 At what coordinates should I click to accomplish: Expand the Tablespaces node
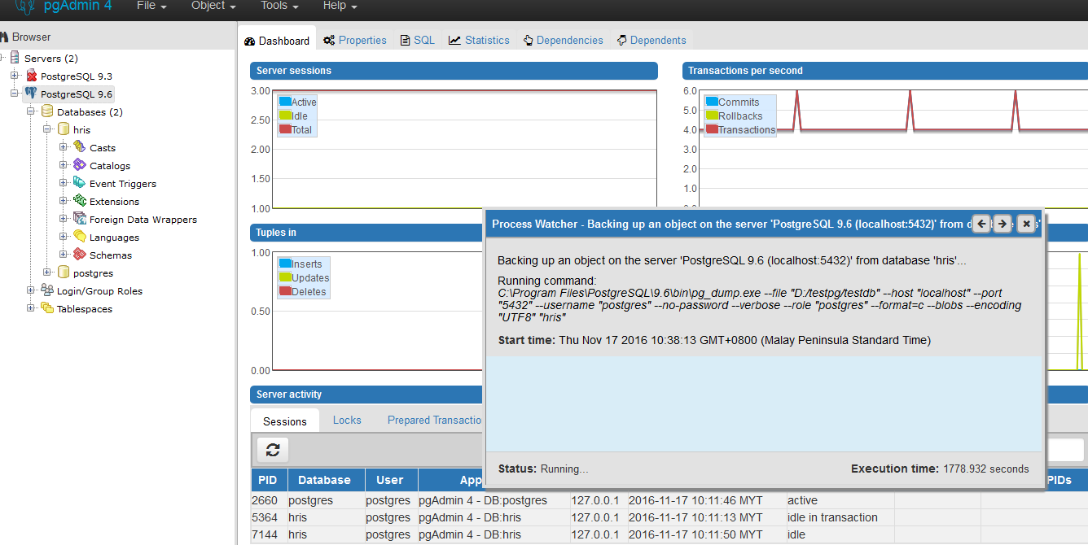pos(30,308)
